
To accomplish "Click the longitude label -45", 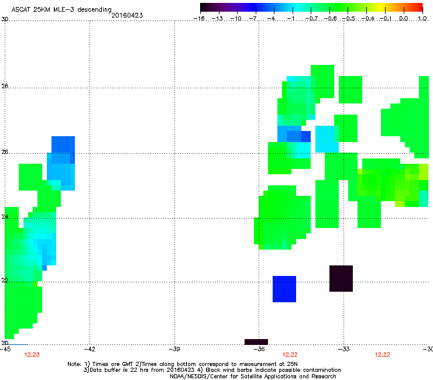I will click(x=5, y=349).
